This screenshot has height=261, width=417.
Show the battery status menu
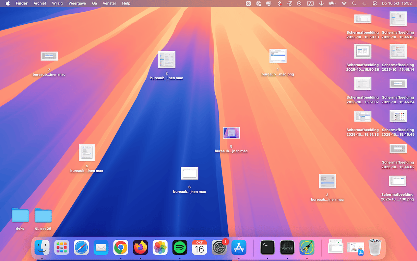coord(332,3)
